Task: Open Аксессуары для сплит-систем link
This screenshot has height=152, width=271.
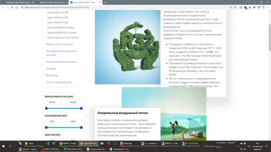Action: [x=63, y=38]
